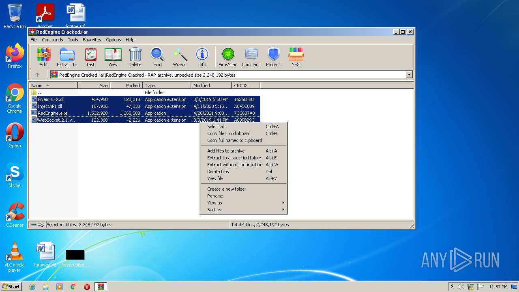The image size is (519, 292).
Task: Click the Info toolbar icon
Action: coord(202,57)
